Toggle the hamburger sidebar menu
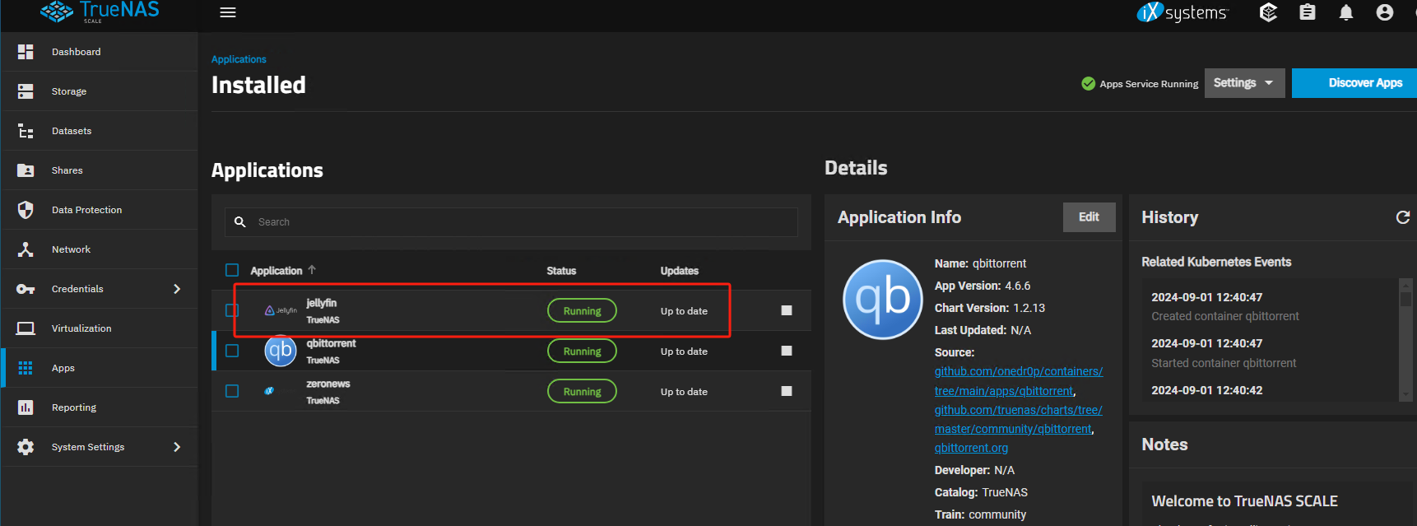This screenshot has height=526, width=1417. click(x=228, y=12)
